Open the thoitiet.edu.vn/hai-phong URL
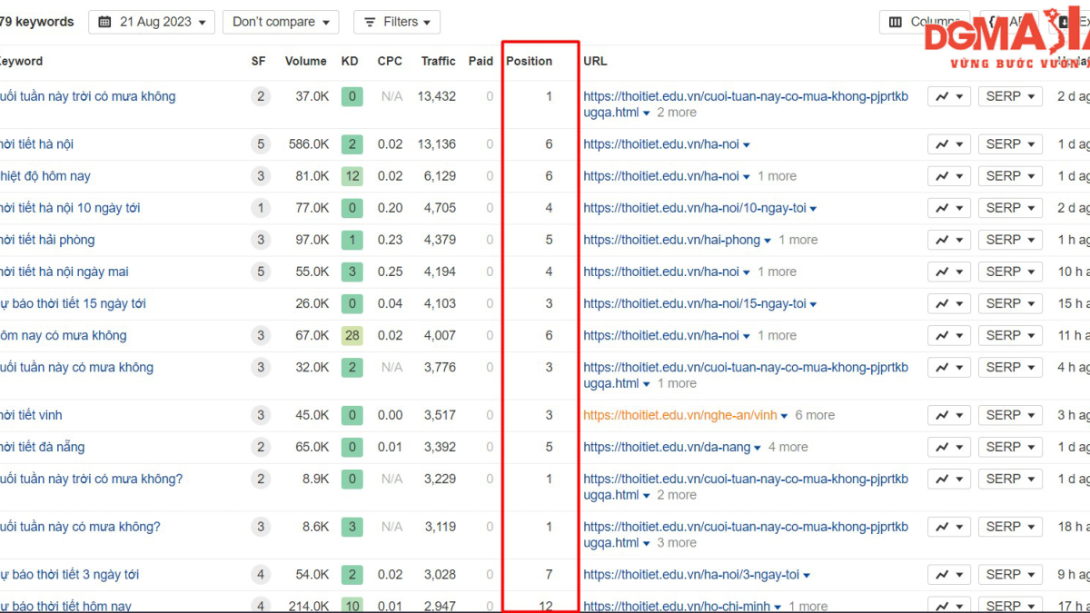The width and height of the screenshot is (1090, 613). pos(672,240)
